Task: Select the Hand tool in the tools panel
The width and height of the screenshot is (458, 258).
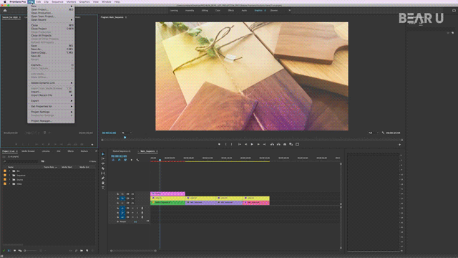Action: click(x=103, y=183)
